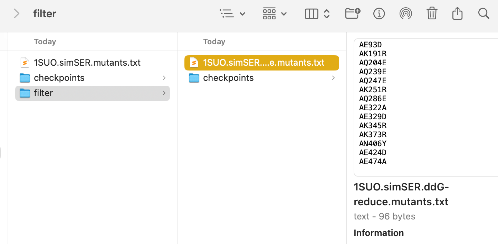Expand checkpoints chevron in second column
The width and height of the screenshot is (498, 244).
coord(333,78)
